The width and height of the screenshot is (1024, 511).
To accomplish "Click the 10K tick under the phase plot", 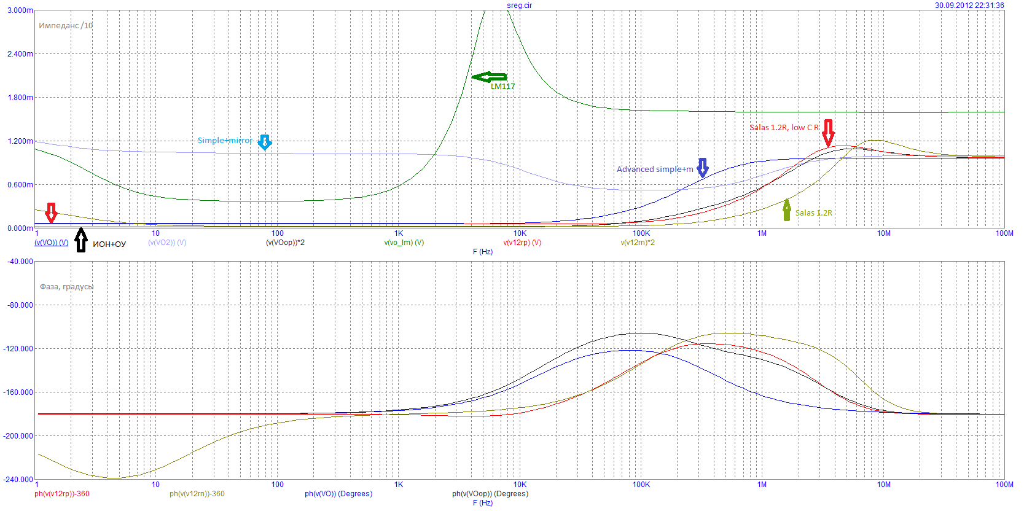I will [520, 485].
